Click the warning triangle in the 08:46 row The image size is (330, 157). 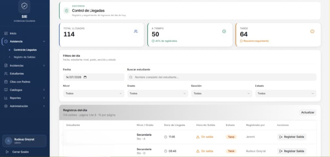point(198,151)
